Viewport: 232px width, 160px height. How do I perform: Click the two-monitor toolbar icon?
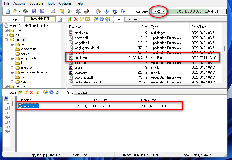click(x=62, y=11)
